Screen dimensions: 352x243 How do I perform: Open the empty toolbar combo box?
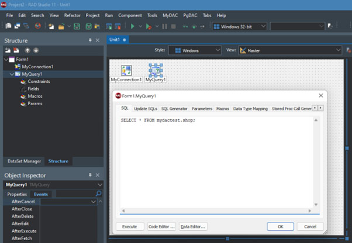(298, 26)
